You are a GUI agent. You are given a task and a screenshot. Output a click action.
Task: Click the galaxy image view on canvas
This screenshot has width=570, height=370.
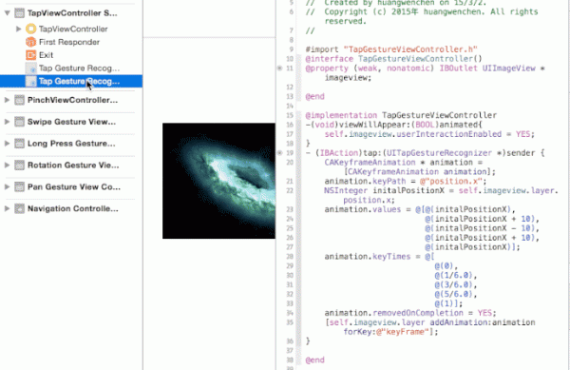pos(218,181)
